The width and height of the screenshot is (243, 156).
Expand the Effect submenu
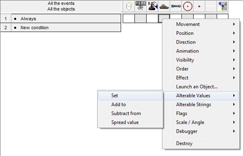[x=201, y=78]
